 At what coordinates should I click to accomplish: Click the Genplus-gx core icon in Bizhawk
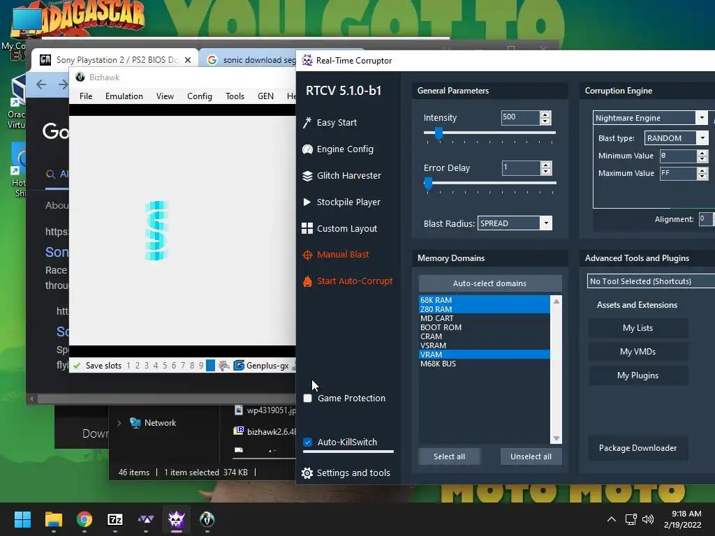pyautogui.click(x=239, y=366)
